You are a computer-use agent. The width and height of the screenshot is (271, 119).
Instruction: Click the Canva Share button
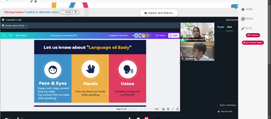pos(173,35)
